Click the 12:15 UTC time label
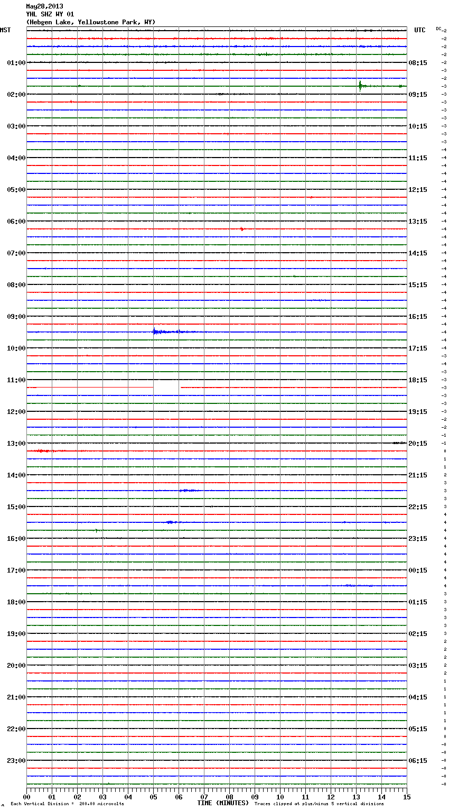Image resolution: width=449 pixels, height=811 pixels. (x=418, y=190)
